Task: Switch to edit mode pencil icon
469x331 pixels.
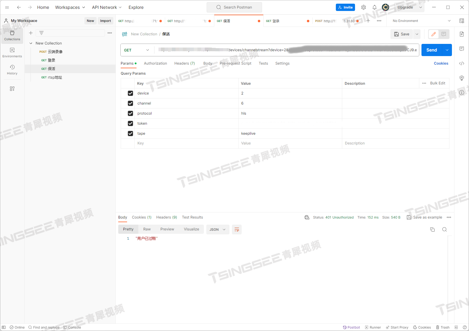Action: coord(434,34)
